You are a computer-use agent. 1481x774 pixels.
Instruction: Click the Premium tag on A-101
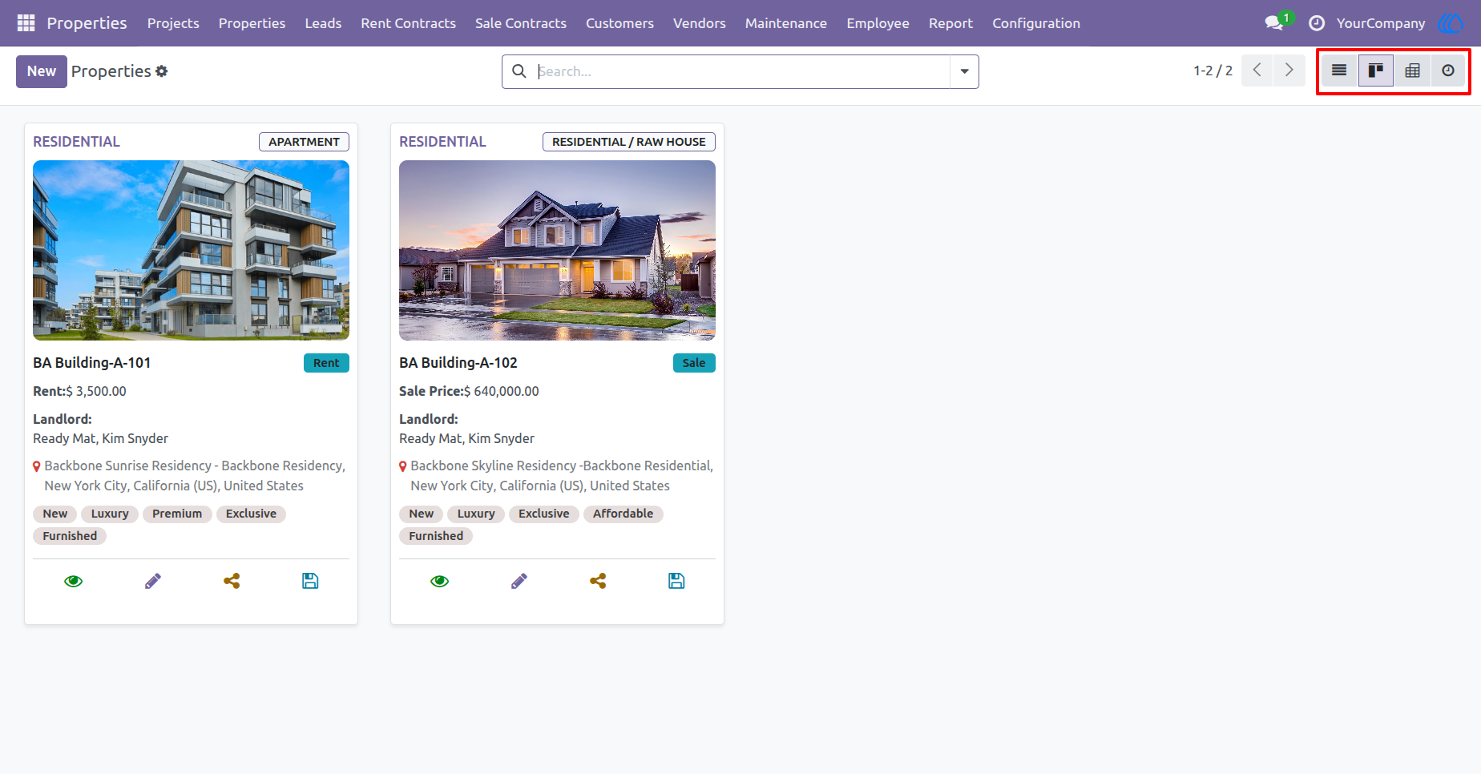177,514
